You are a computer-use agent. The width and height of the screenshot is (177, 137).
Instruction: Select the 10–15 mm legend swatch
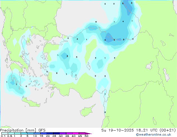[37, 133]
